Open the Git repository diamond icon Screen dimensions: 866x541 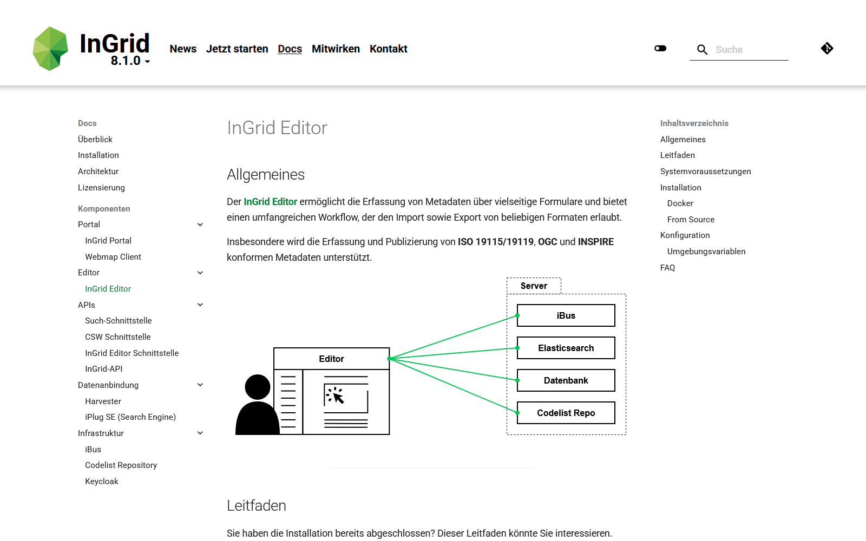[826, 49]
